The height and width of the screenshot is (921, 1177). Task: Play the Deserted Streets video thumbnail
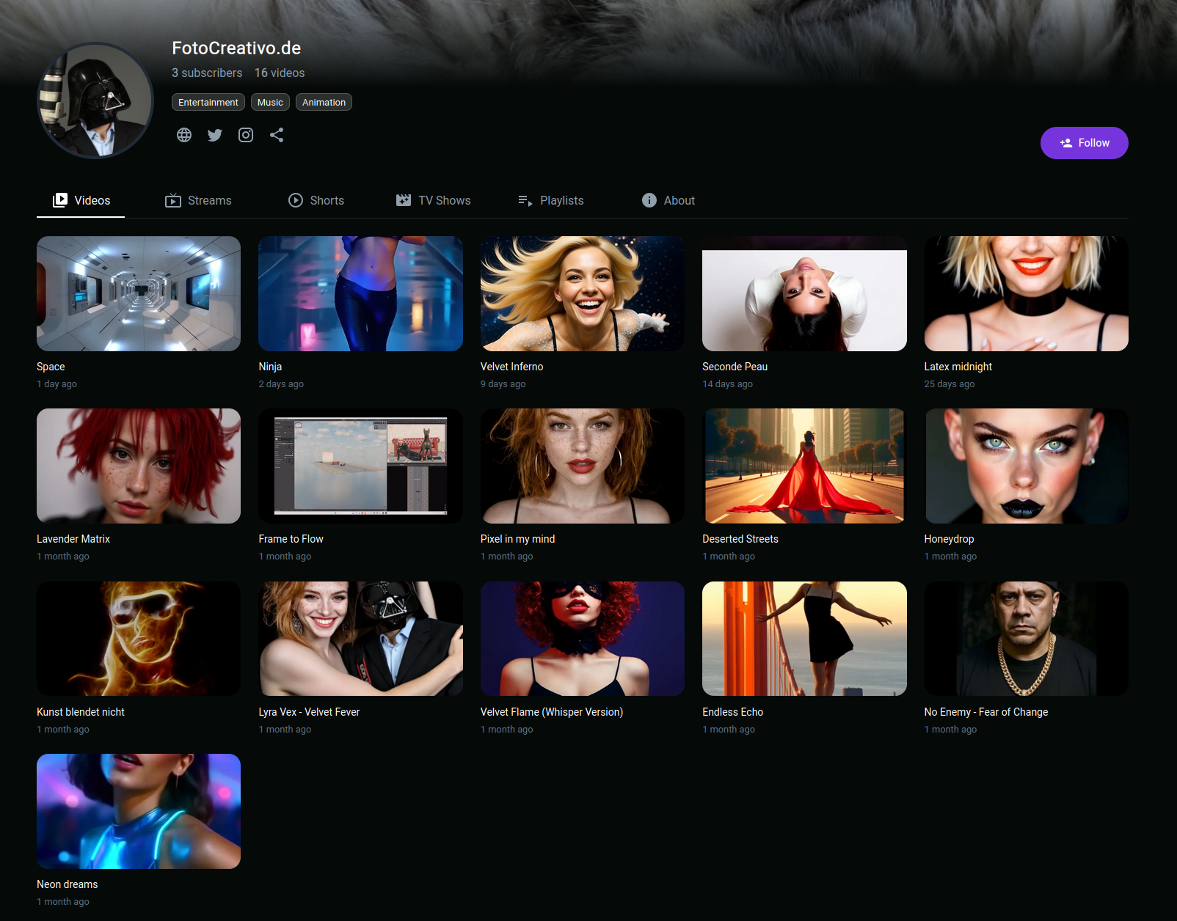point(804,466)
